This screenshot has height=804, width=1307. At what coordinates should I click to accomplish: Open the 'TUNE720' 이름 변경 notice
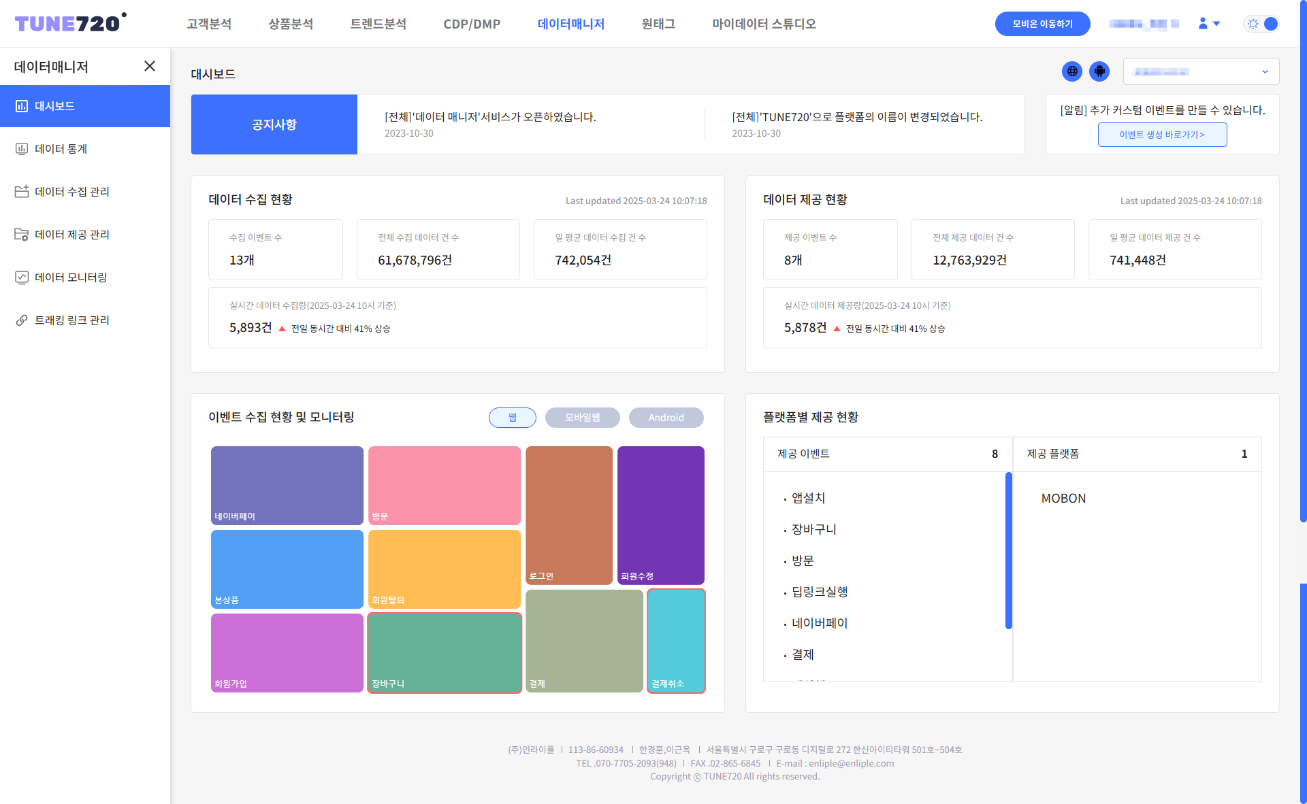[x=857, y=117]
